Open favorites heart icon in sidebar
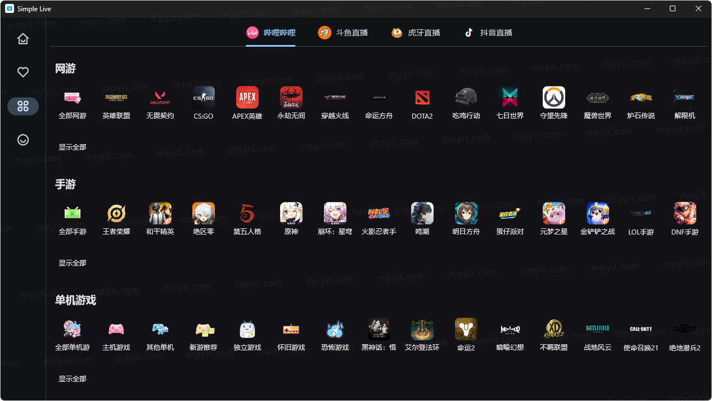The width and height of the screenshot is (712, 401). (23, 73)
